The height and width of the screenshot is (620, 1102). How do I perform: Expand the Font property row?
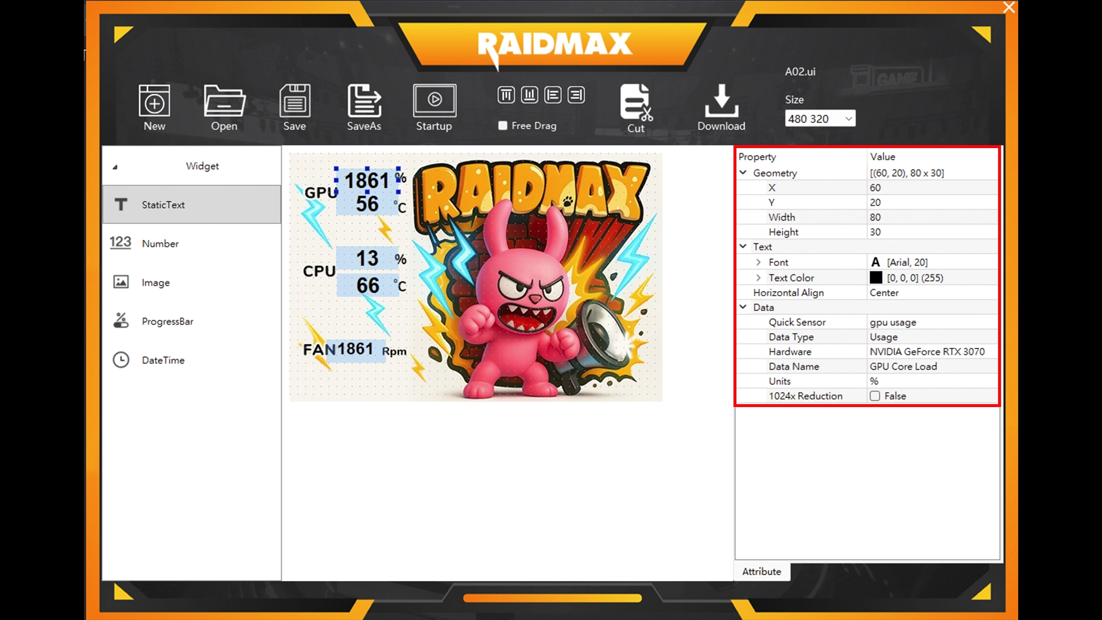coord(758,262)
